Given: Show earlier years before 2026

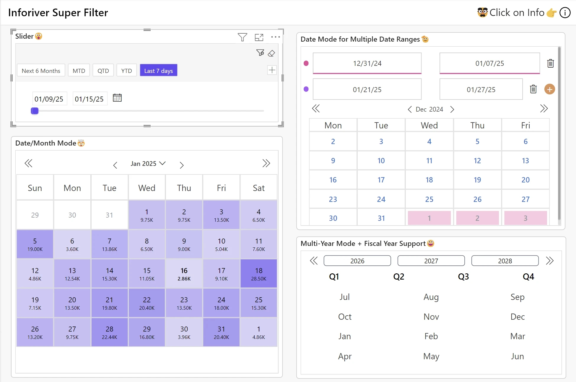Looking at the screenshot, I should point(314,261).
